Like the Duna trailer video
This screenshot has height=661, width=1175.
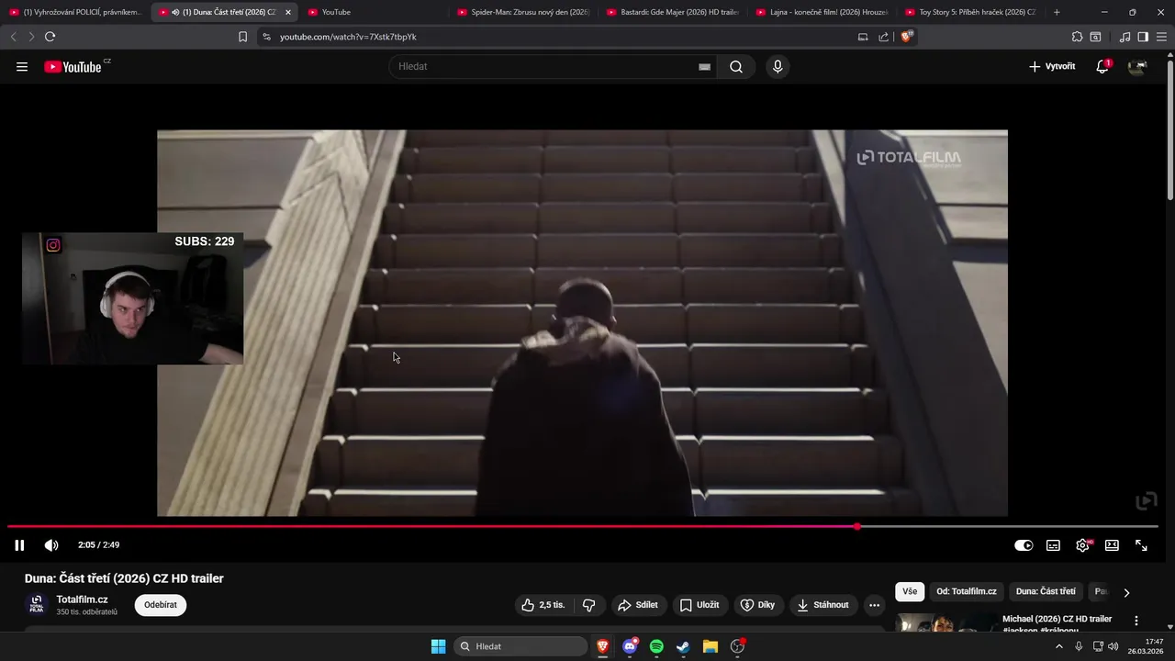click(x=543, y=605)
